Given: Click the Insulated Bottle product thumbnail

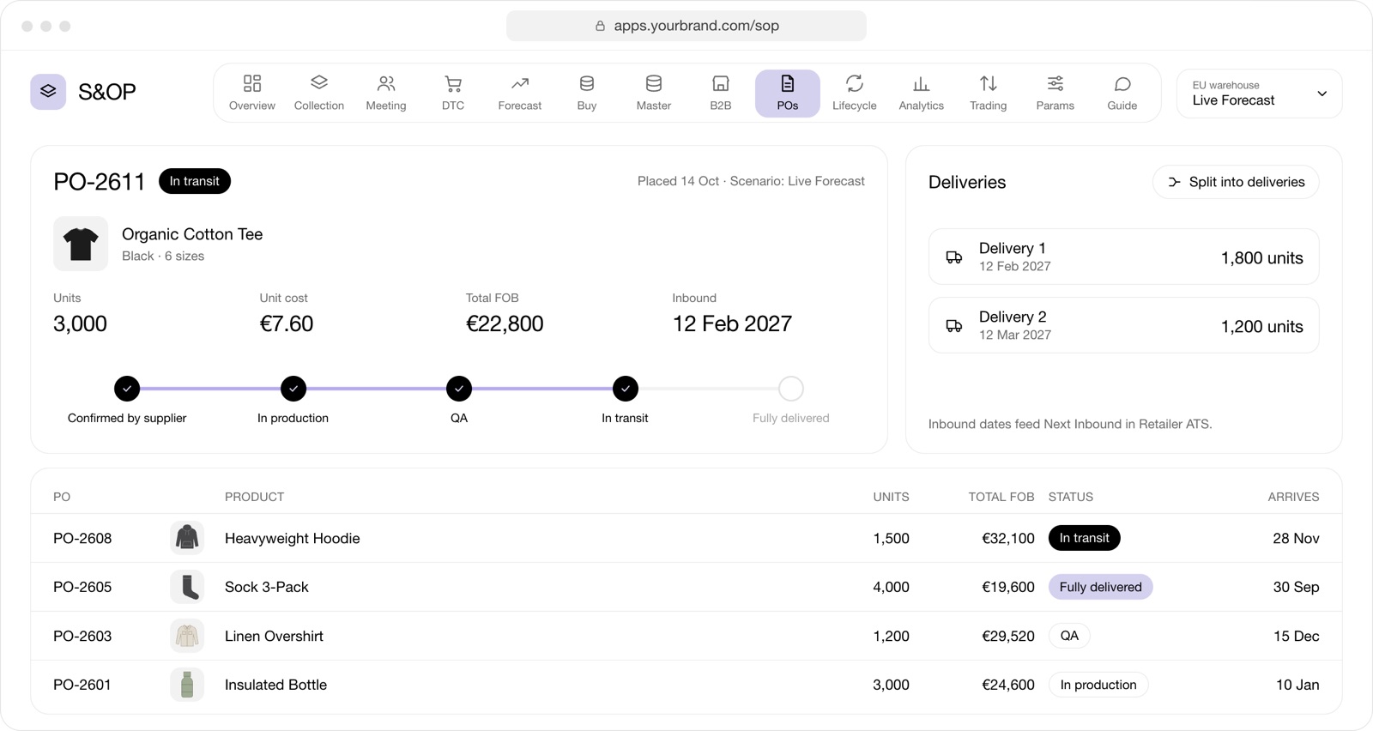Looking at the screenshot, I should coord(187,685).
